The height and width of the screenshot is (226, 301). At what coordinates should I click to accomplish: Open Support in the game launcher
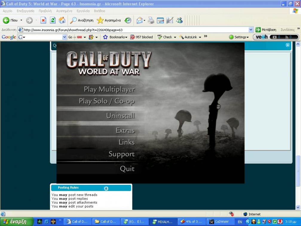[x=122, y=154]
